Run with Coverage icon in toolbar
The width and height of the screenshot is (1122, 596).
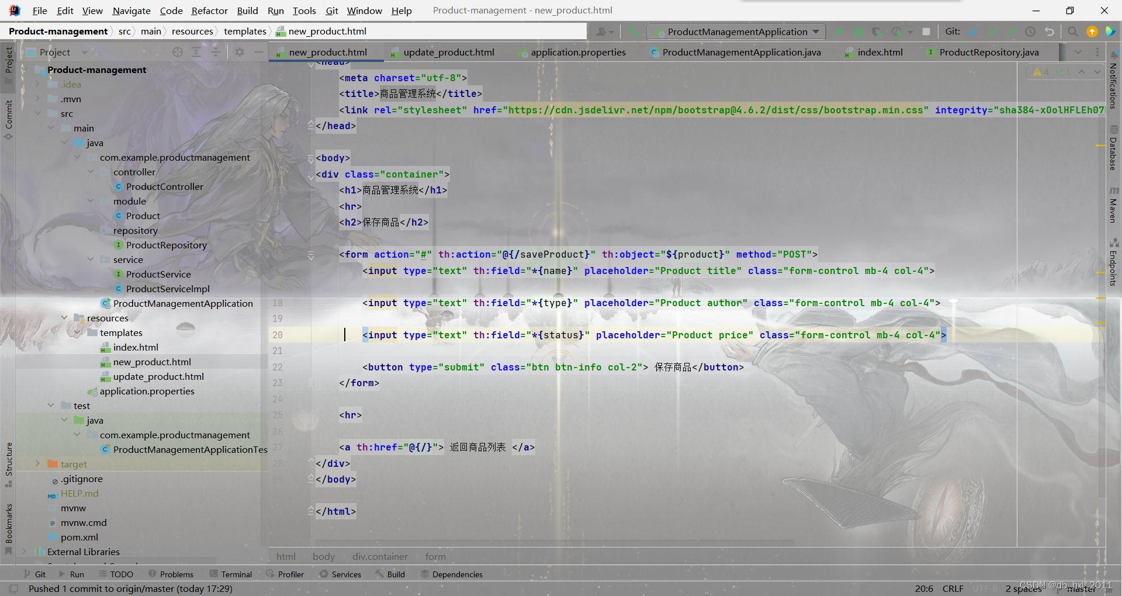877,32
